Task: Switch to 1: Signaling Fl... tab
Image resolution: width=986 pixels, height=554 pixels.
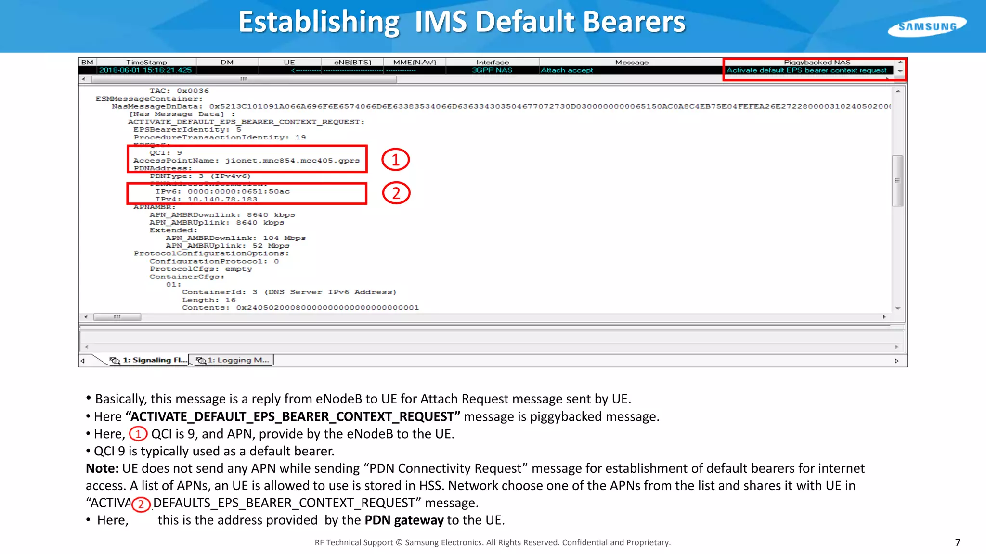Action: [154, 360]
